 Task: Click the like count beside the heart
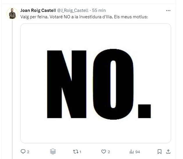[x=109, y=152]
